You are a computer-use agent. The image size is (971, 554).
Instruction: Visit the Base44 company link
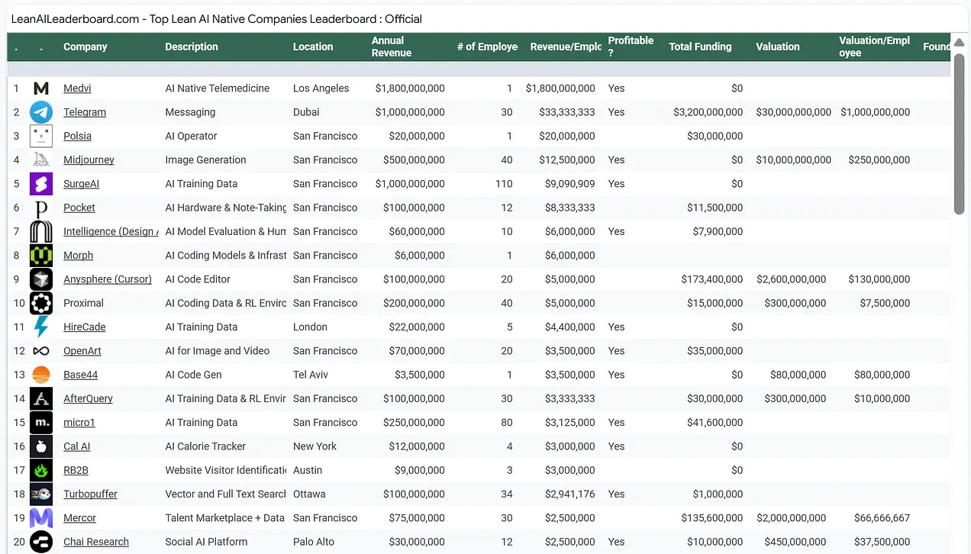click(80, 375)
